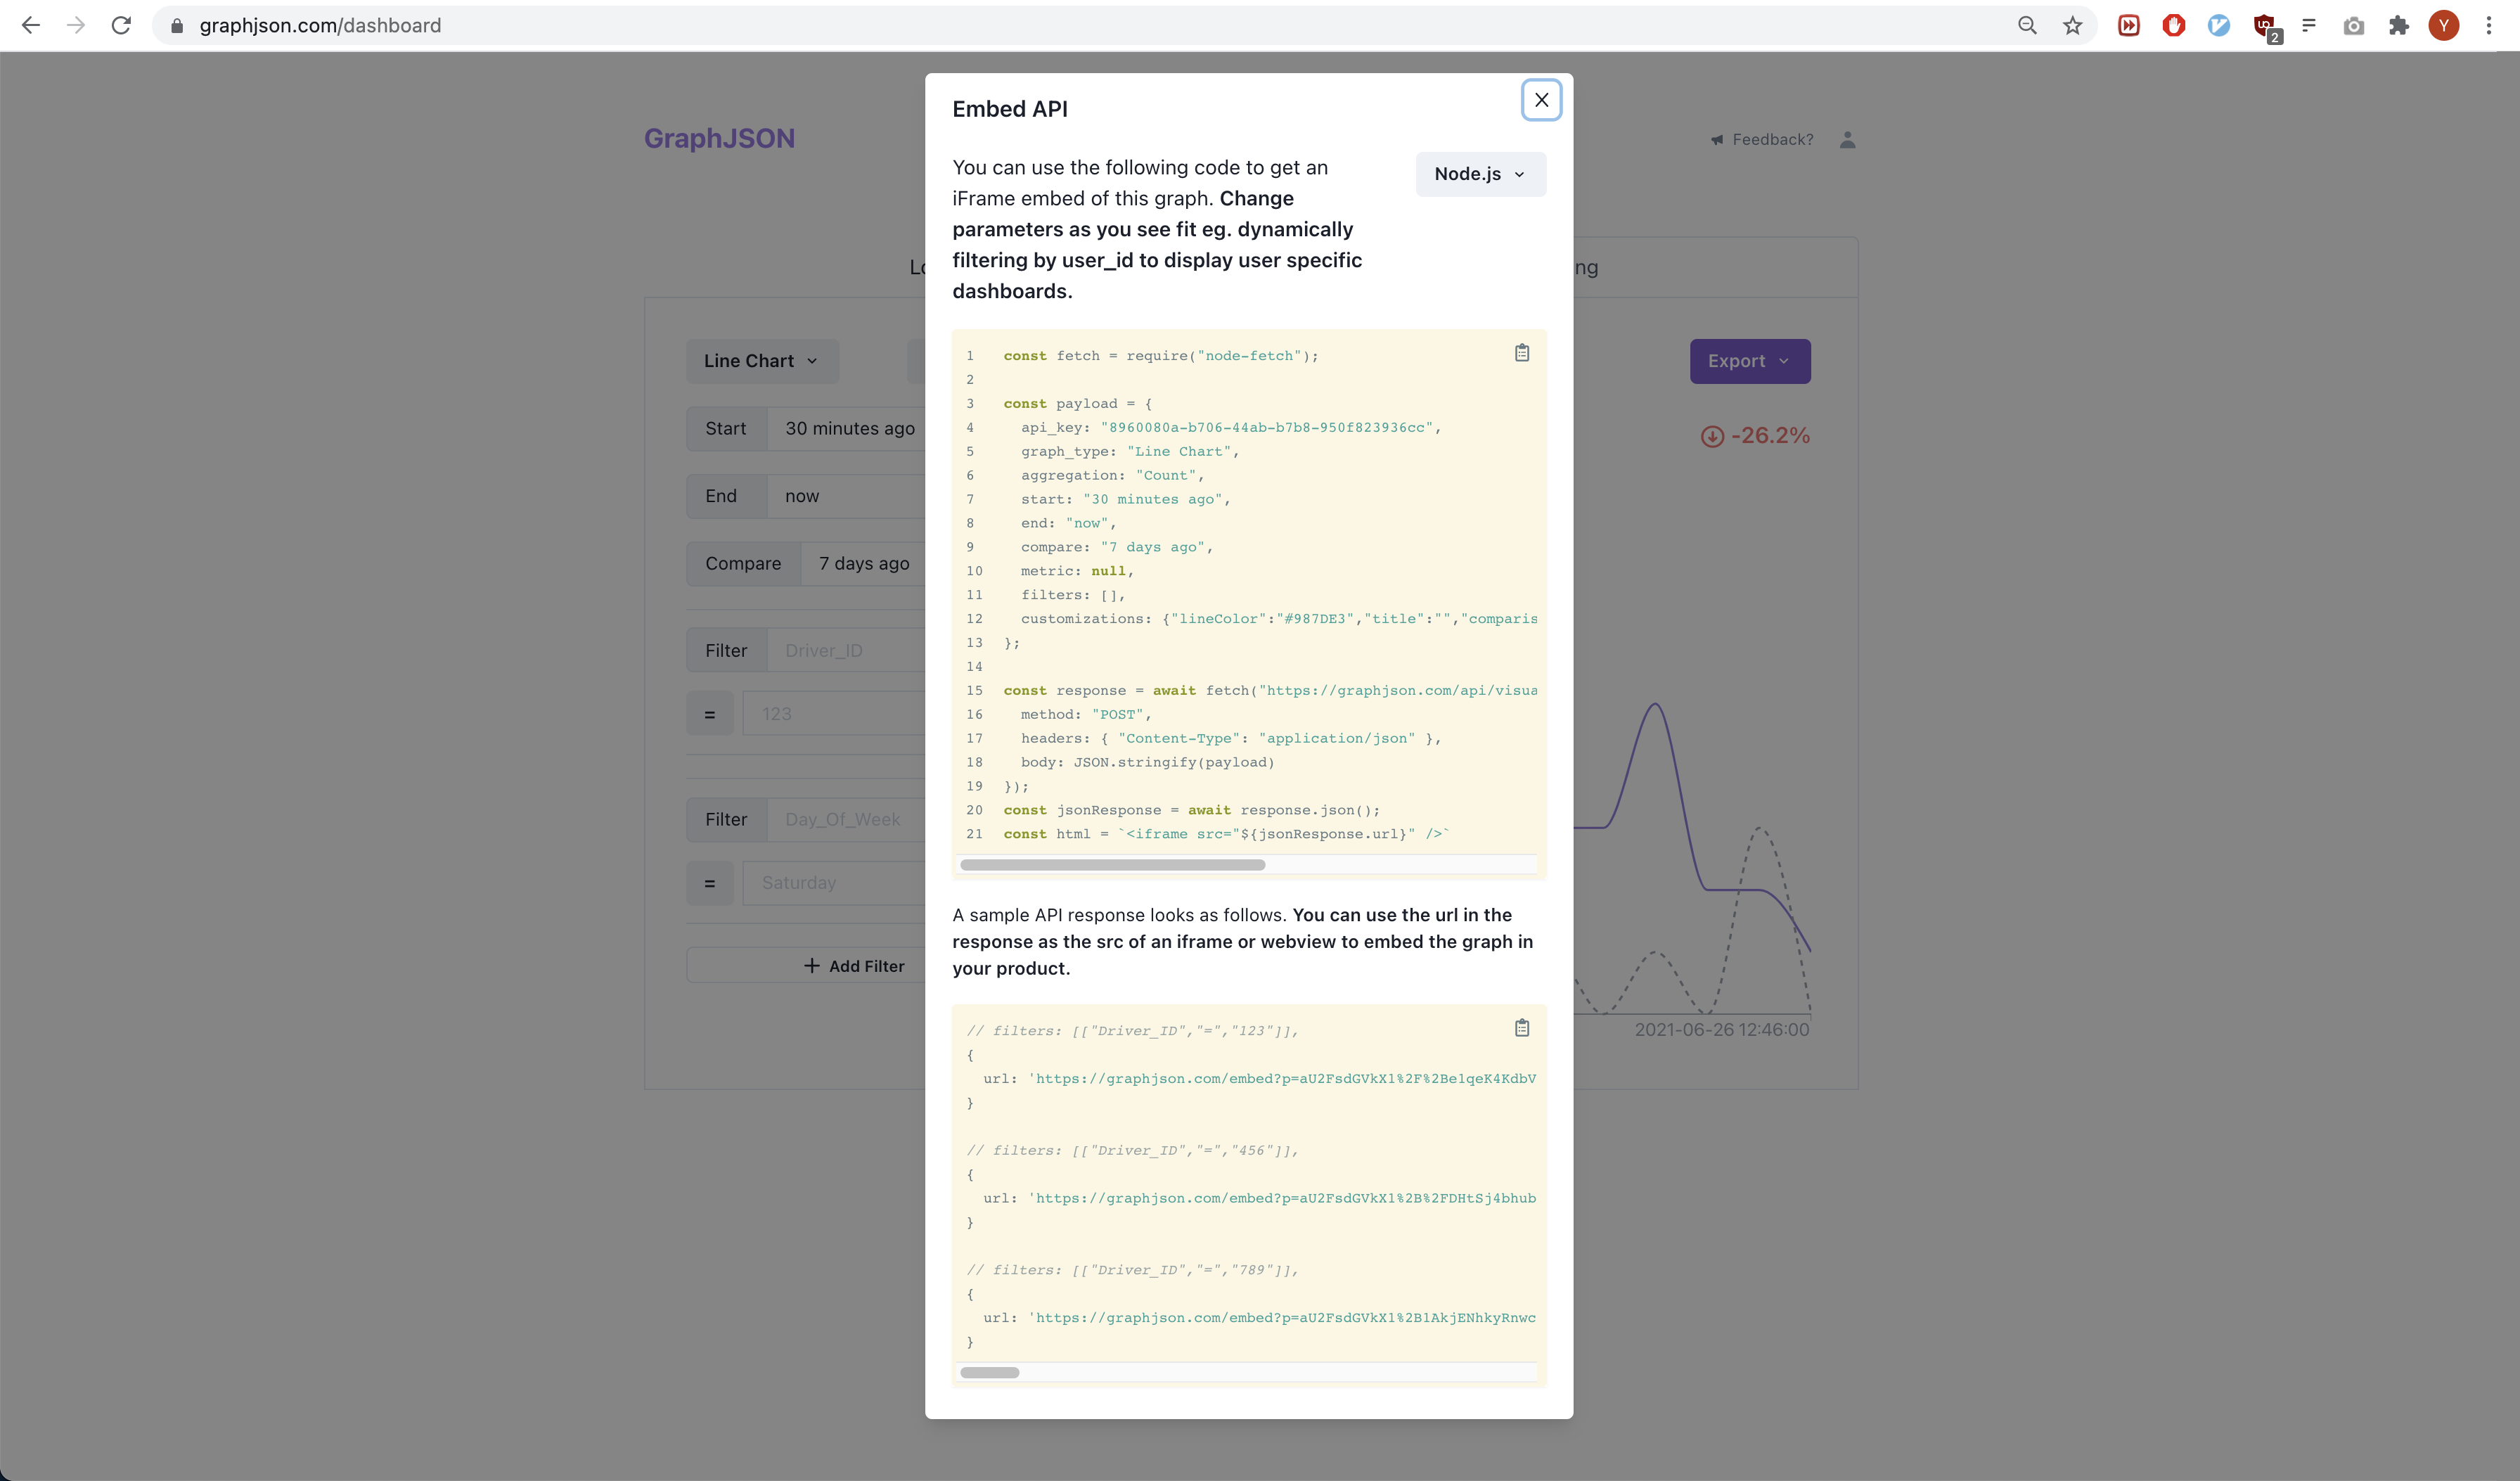2520x1481 pixels.
Task: Click the third sample embed URL for Driver_ID 789
Action: tap(1282, 1318)
